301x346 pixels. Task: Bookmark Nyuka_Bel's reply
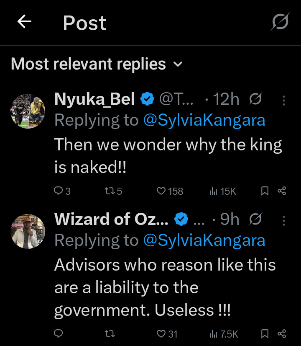(x=264, y=191)
